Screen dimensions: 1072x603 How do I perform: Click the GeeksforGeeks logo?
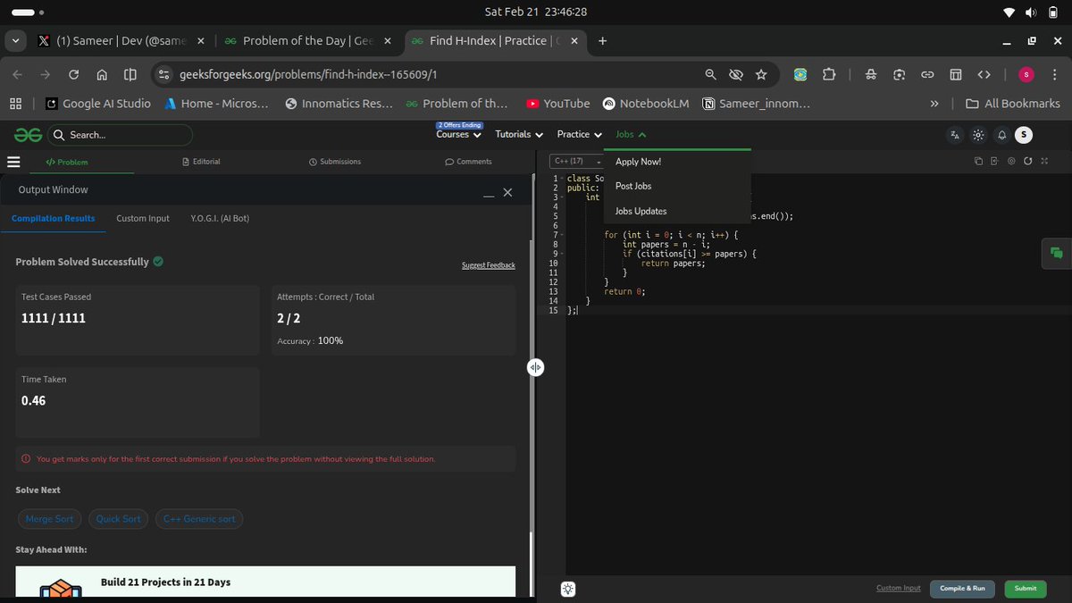click(x=28, y=135)
